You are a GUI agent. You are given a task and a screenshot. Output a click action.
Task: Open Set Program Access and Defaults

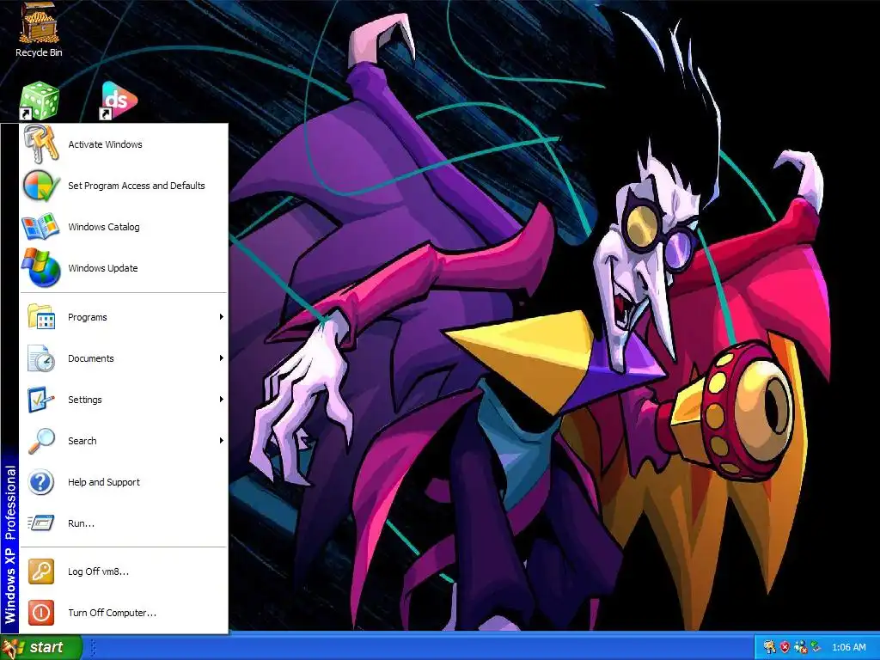coord(123,186)
